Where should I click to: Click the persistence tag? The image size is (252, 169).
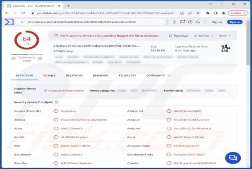click(134, 62)
